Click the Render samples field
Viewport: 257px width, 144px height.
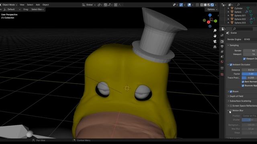(250, 51)
